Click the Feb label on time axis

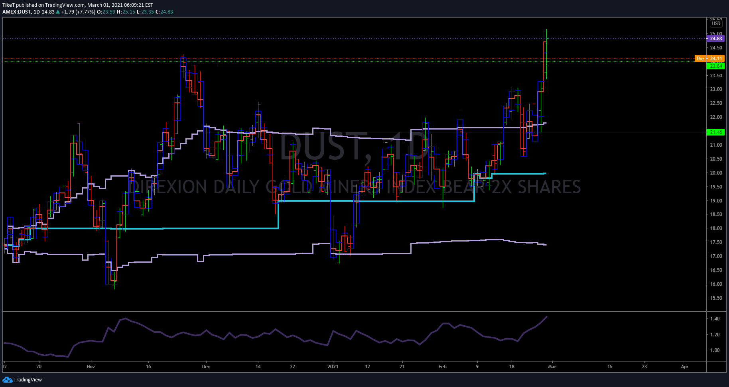pos(442,367)
